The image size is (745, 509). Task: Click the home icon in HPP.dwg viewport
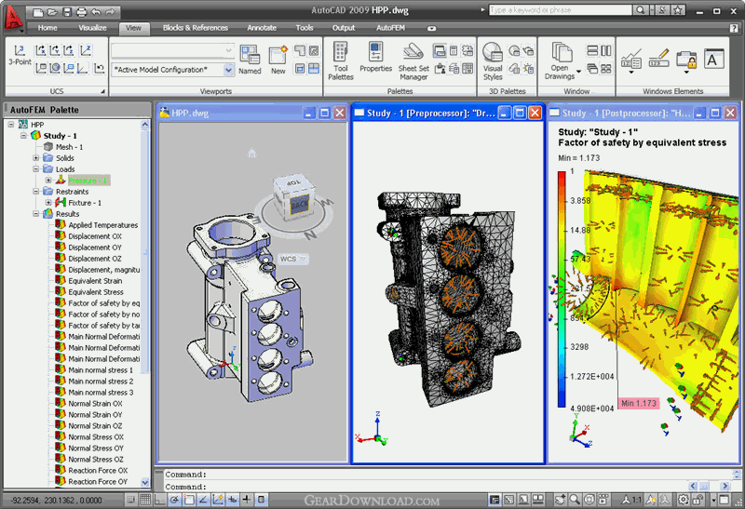[x=251, y=153]
